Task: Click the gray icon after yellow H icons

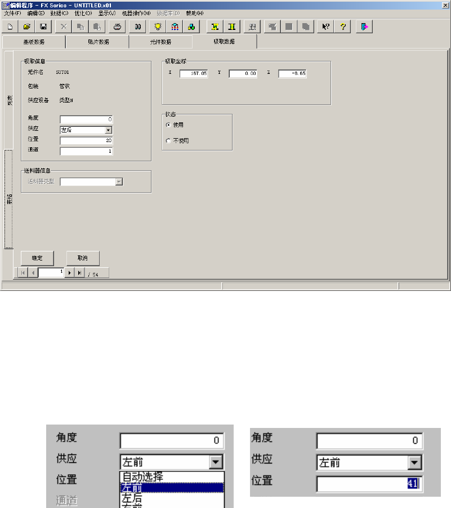Action: point(252,26)
